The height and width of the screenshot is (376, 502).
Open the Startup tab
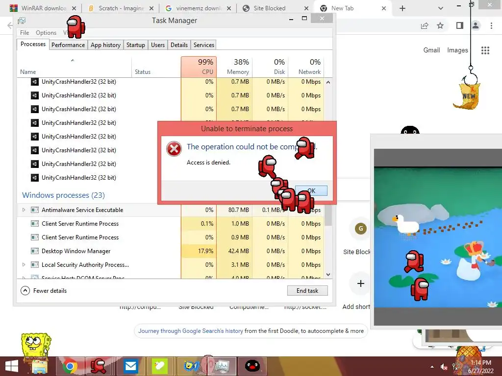[135, 45]
